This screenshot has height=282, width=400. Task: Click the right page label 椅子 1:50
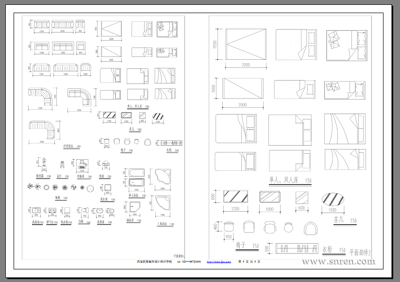(x=247, y=246)
